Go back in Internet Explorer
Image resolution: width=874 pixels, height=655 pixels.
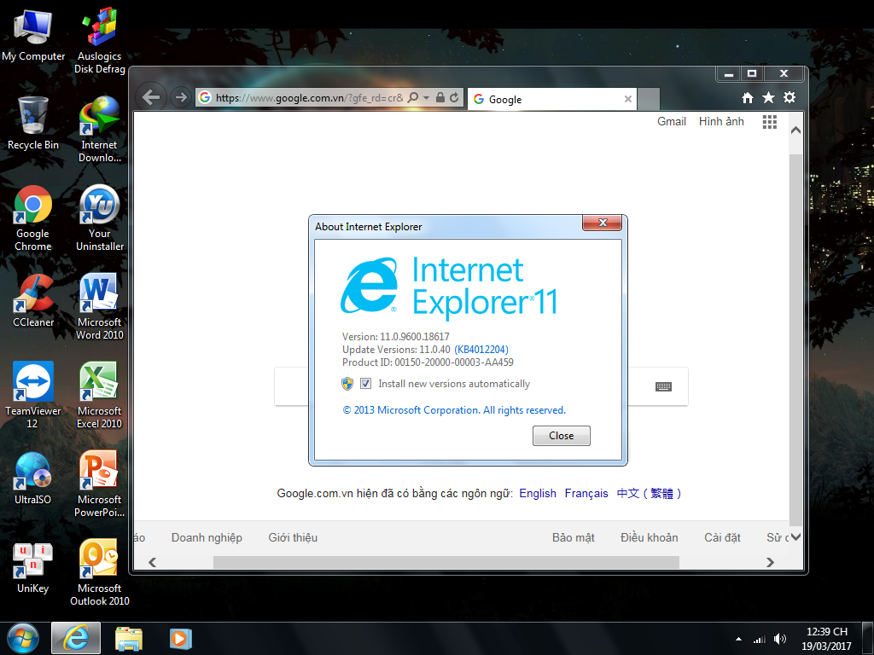pyautogui.click(x=150, y=97)
